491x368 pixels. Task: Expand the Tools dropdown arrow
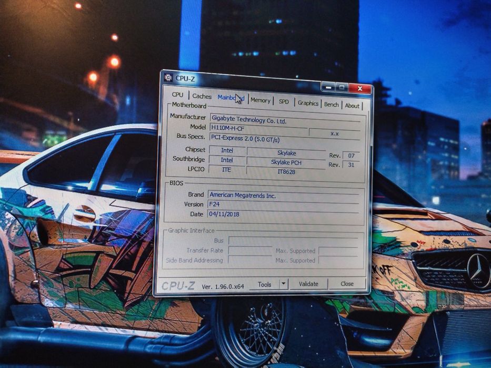click(x=283, y=284)
